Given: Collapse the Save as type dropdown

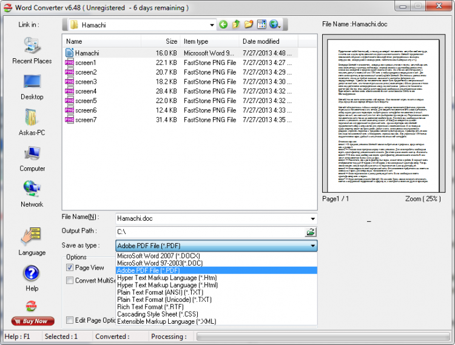Looking at the screenshot, I should coord(313,246).
